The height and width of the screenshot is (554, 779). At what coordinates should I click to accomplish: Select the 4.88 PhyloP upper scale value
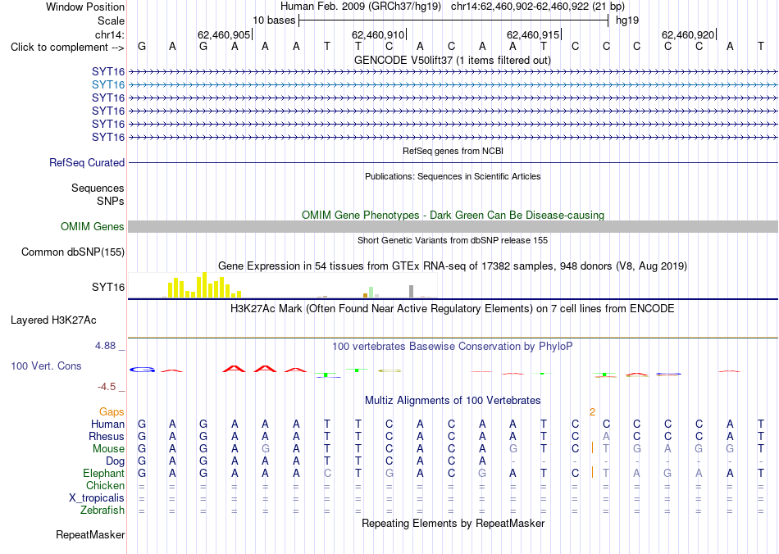click(x=105, y=346)
